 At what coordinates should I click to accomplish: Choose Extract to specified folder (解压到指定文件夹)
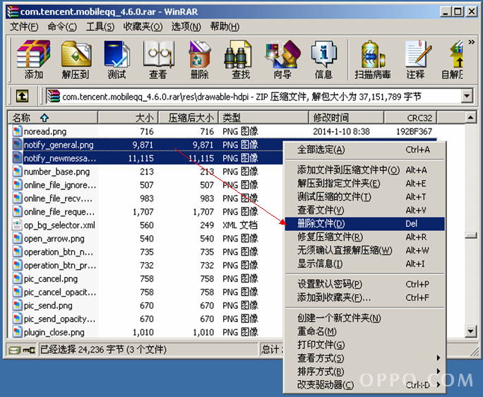[x=364, y=184]
